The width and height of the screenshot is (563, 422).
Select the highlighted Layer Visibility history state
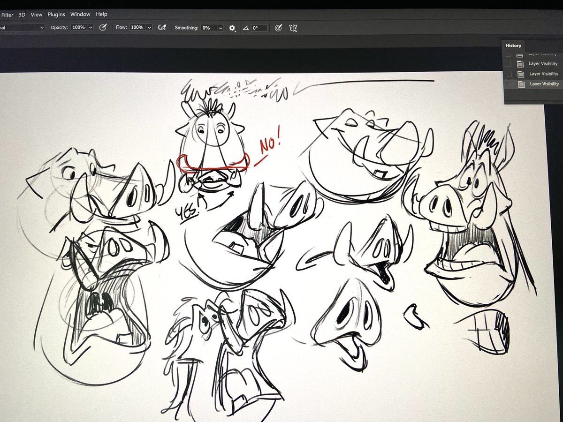coord(533,84)
